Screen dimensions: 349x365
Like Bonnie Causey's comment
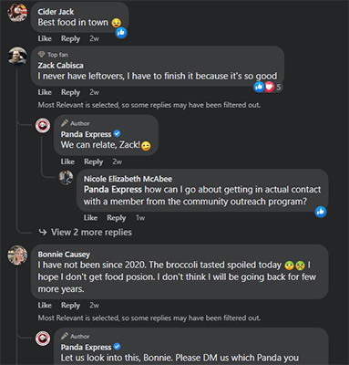point(45,305)
